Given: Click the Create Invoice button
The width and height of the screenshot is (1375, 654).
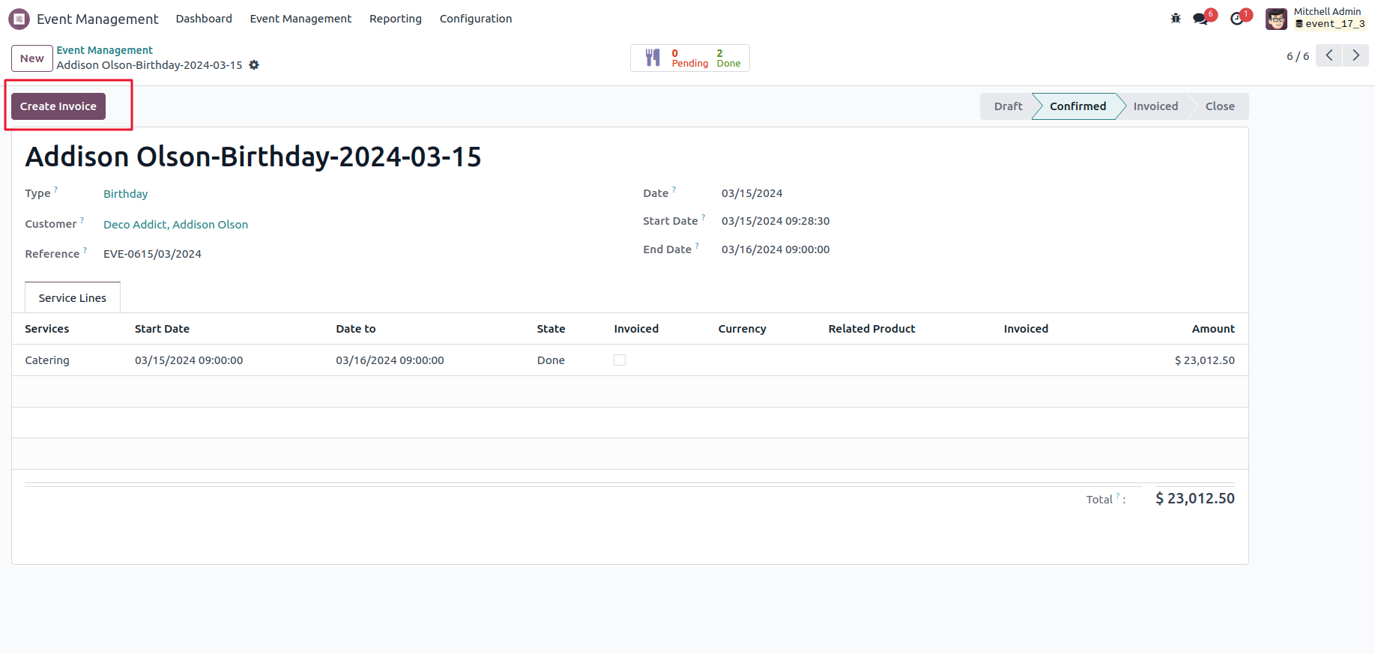Looking at the screenshot, I should tap(58, 106).
